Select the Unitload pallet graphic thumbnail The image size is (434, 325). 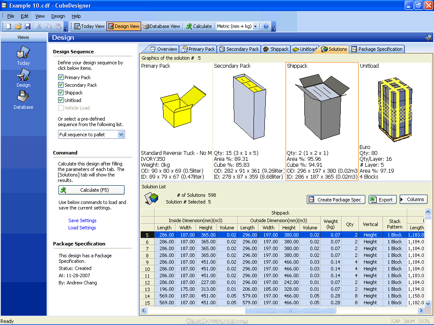[x=395, y=121]
